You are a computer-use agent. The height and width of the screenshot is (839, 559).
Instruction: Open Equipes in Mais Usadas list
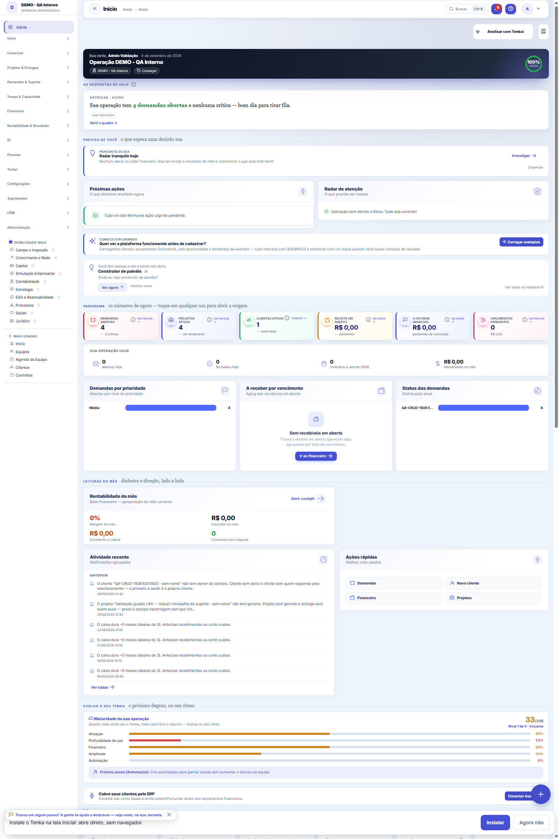(x=22, y=352)
